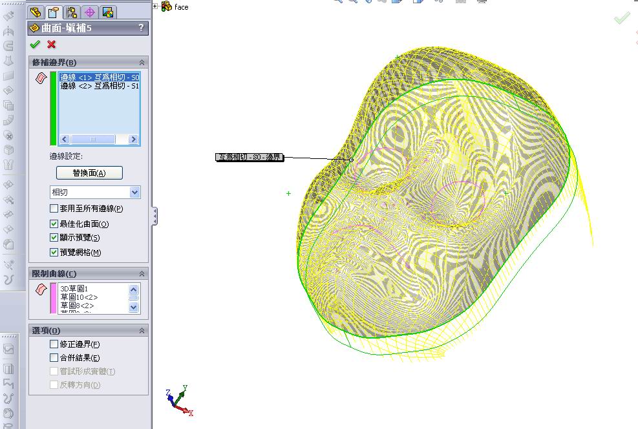Screen dimensions: 638x429
Task: Cancel the surface fill with red X
Action: (x=51, y=45)
